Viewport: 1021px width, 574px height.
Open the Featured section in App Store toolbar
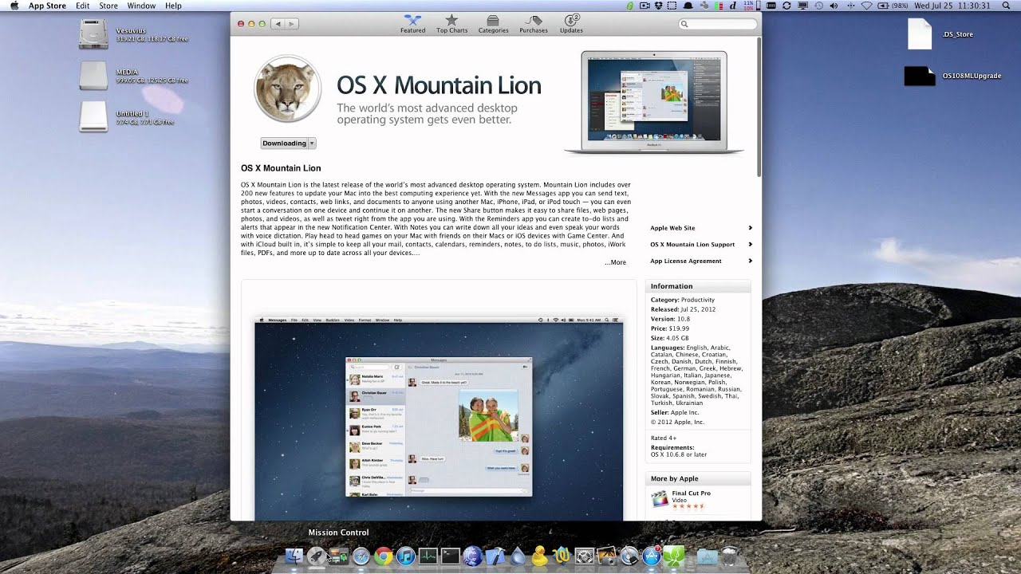(412, 23)
